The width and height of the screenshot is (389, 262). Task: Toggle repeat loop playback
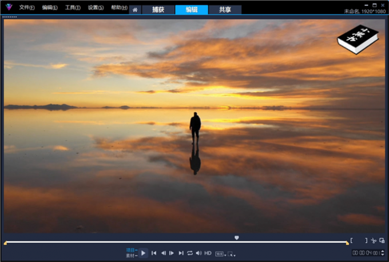pyautogui.click(x=190, y=253)
